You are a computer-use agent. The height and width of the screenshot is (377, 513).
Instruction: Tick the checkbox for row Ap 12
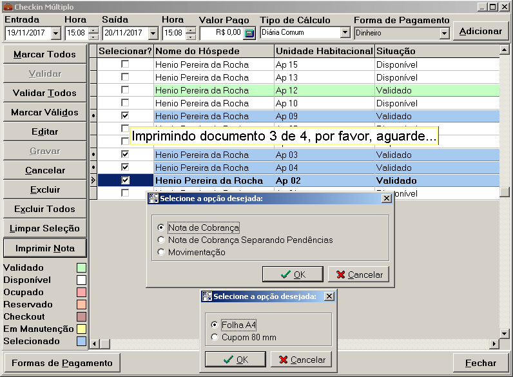124,90
